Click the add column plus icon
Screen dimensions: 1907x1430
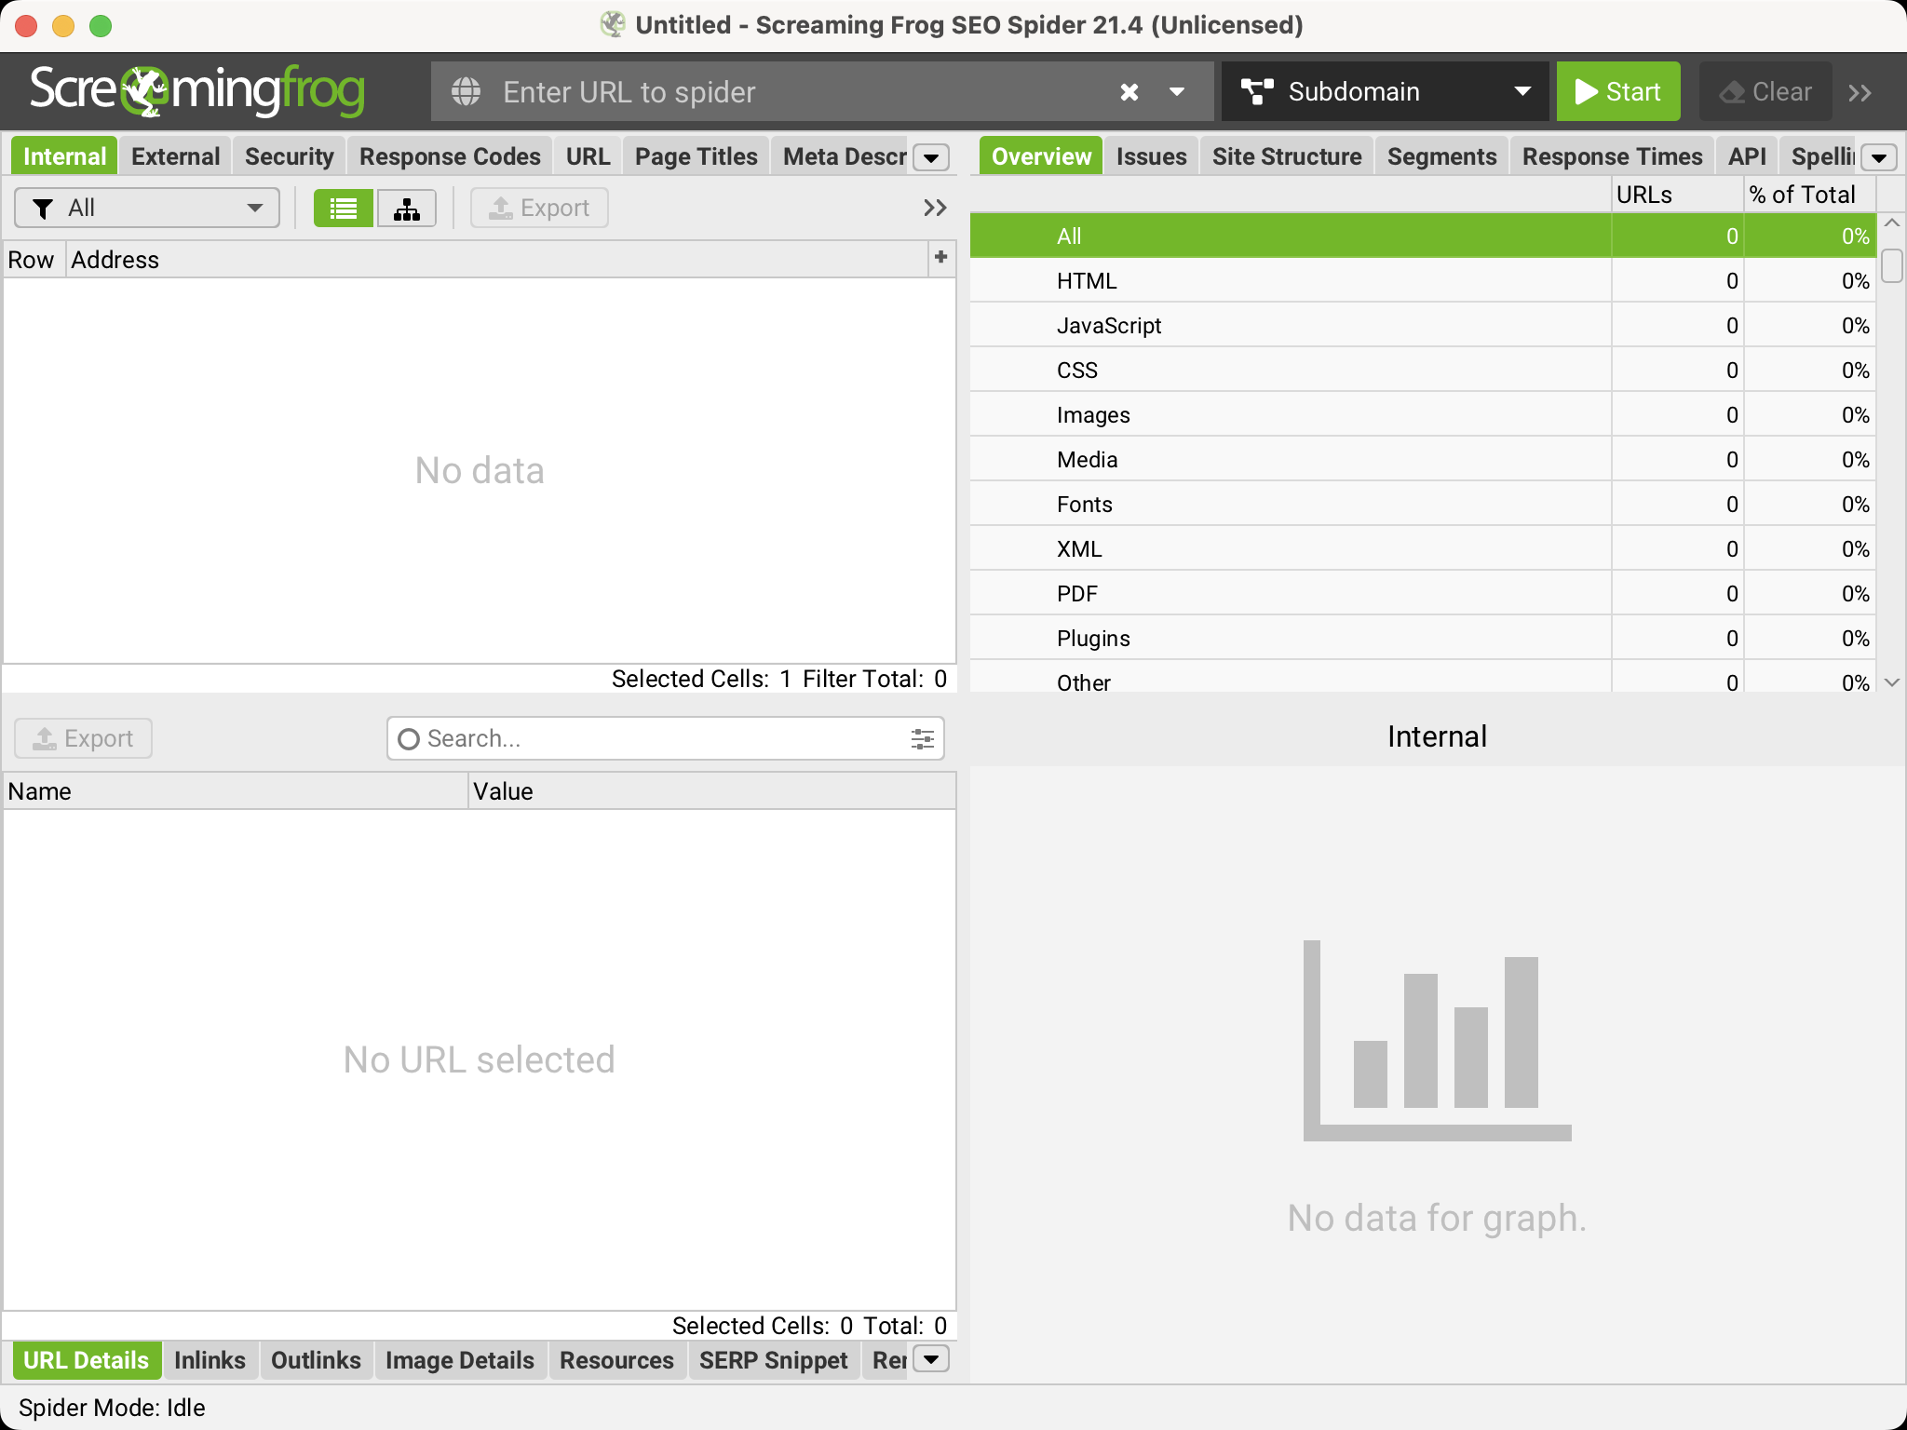tap(940, 258)
